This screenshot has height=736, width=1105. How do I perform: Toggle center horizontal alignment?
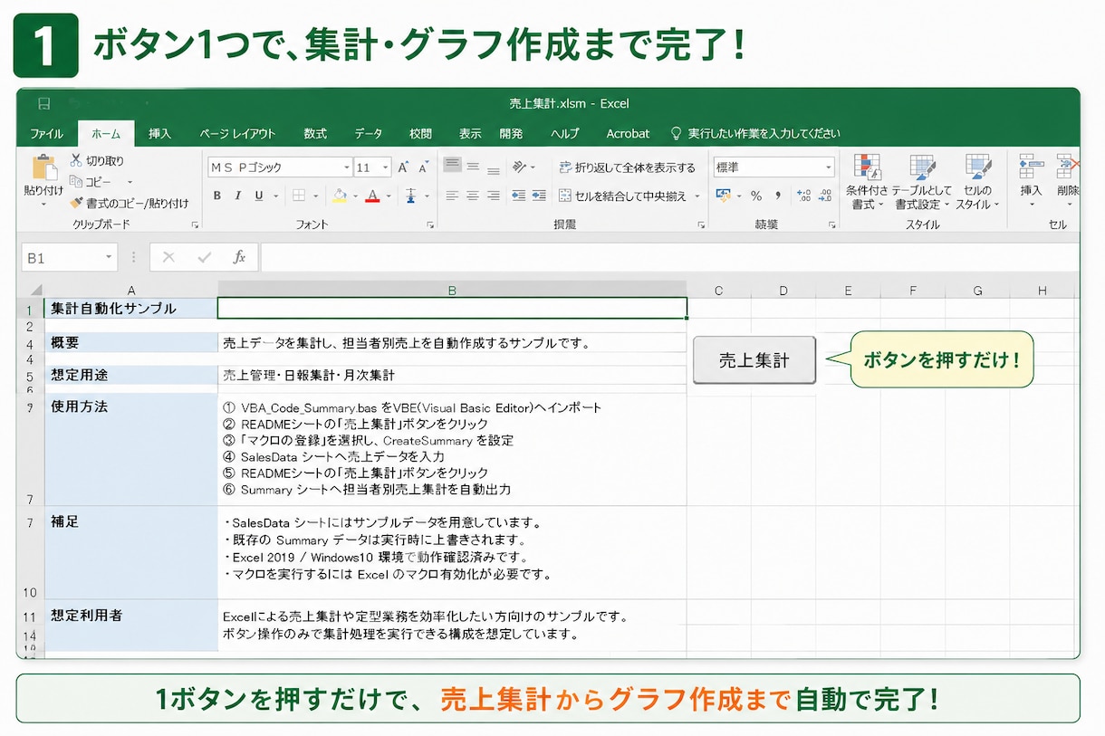pyautogui.click(x=473, y=196)
